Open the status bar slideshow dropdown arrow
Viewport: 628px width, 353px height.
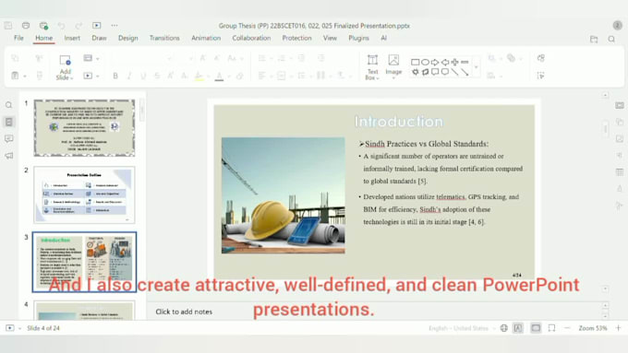tap(19, 328)
